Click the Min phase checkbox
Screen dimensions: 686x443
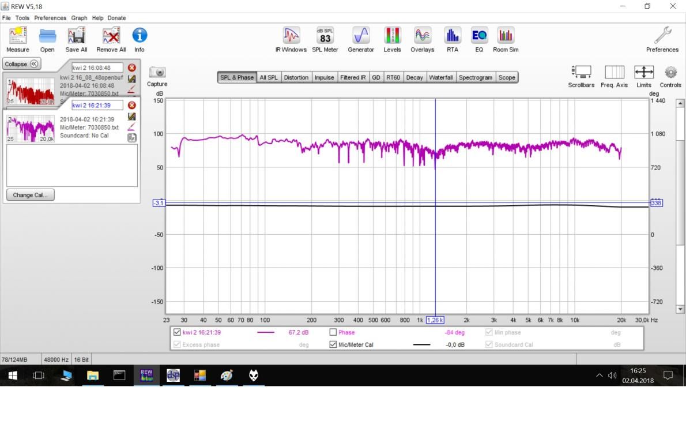pyautogui.click(x=489, y=332)
